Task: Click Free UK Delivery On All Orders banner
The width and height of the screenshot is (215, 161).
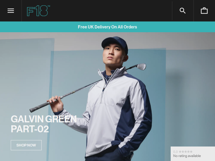Action: [x=107, y=27]
